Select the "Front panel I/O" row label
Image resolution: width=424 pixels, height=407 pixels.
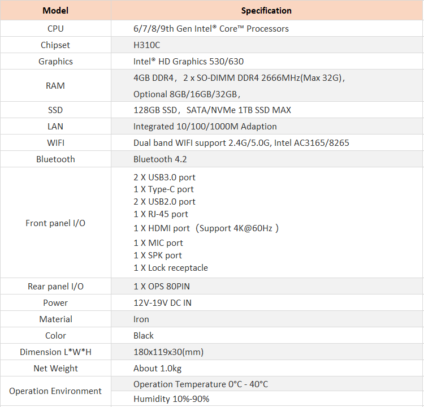(x=55, y=223)
